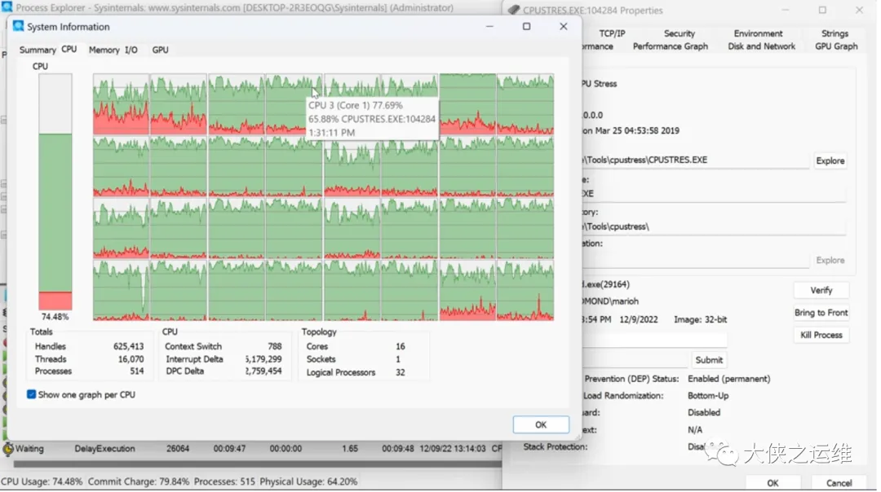The width and height of the screenshot is (881, 492).
Task: Click Commit Charge 79.84% in status bar
Action: click(x=139, y=483)
